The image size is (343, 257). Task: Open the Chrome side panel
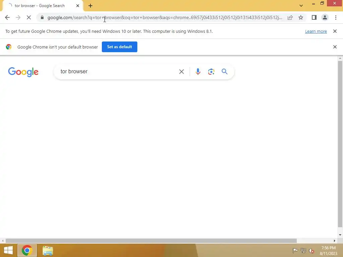tap(314, 17)
